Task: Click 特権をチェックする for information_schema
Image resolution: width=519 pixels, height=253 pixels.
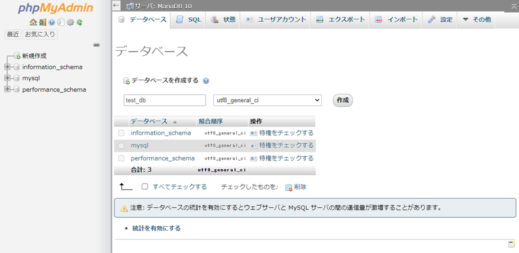Action: click(286, 133)
